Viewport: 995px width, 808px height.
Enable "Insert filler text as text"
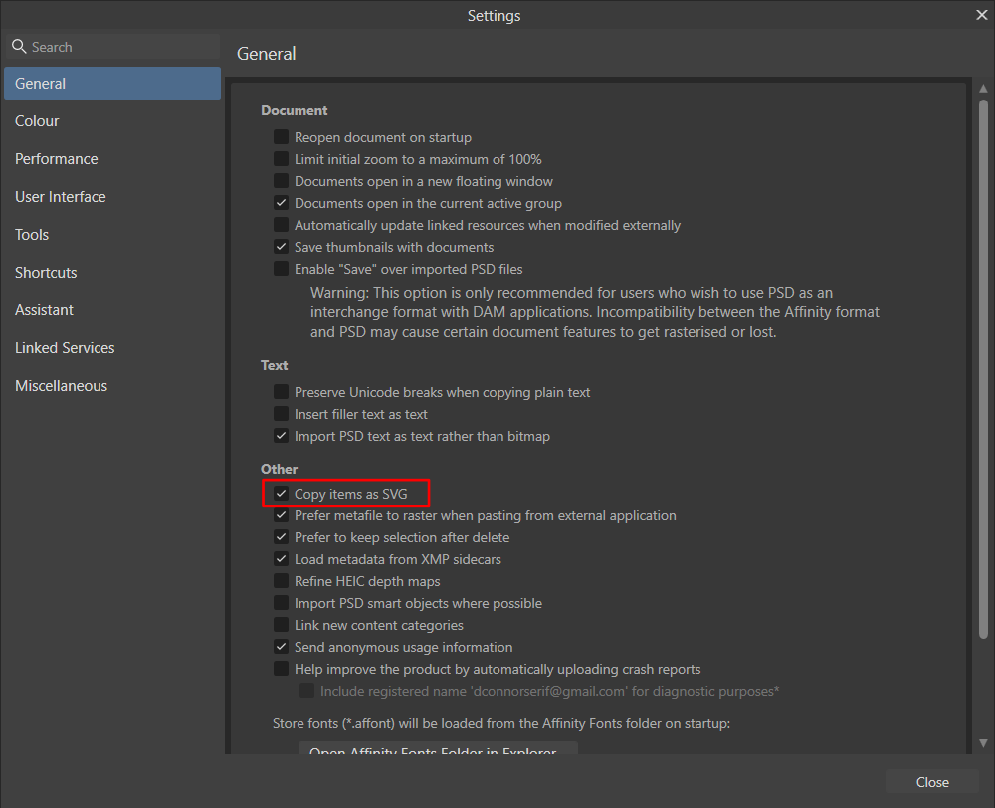click(281, 414)
